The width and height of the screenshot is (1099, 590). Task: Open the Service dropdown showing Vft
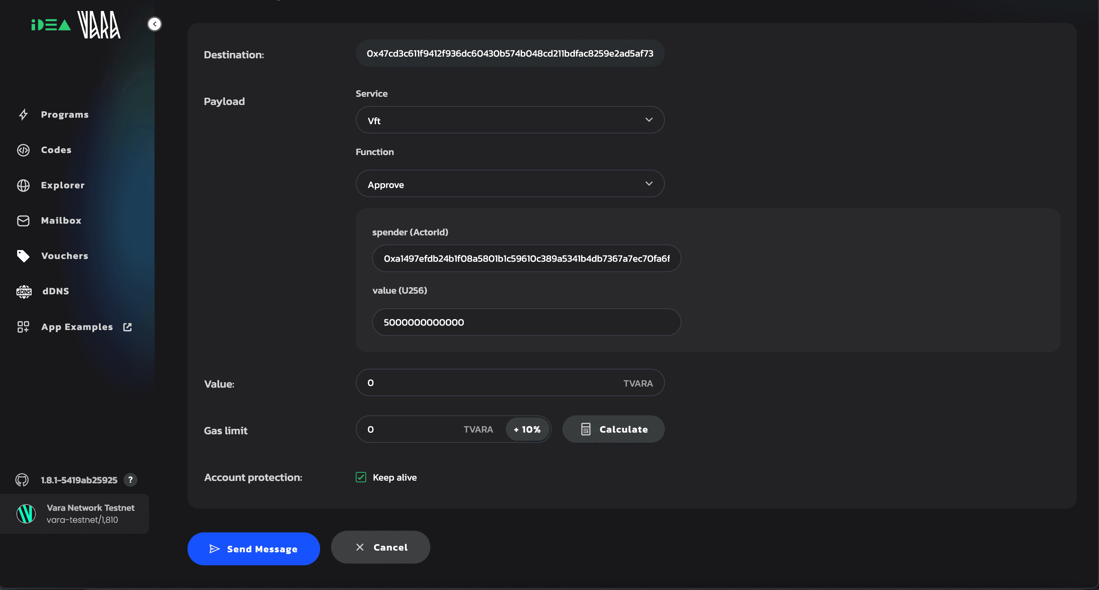510,120
